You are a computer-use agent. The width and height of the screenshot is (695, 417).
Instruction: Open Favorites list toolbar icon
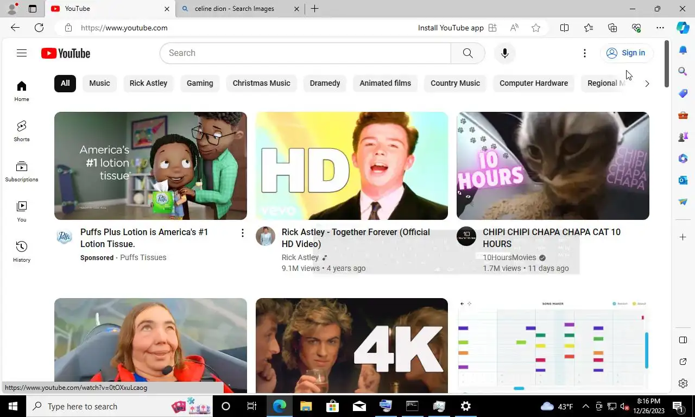589,28
